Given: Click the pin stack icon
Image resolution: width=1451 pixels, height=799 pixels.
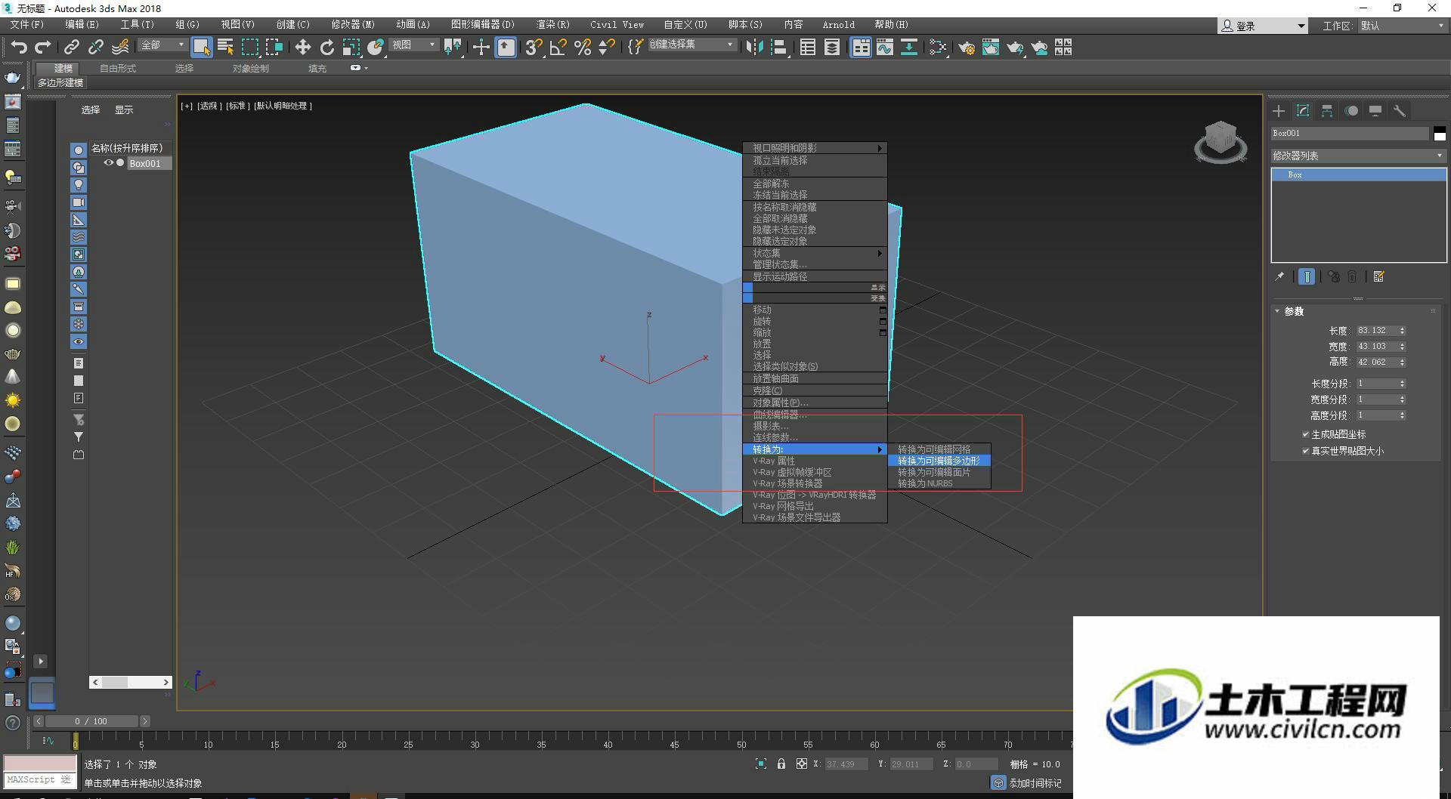Looking at the screenshot, I should [1279, 277].
